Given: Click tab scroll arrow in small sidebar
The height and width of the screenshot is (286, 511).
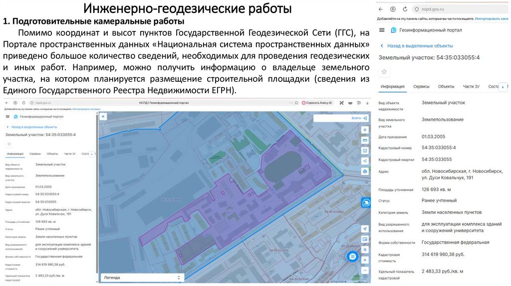Looking at the screenshot, I should point(92,154).
